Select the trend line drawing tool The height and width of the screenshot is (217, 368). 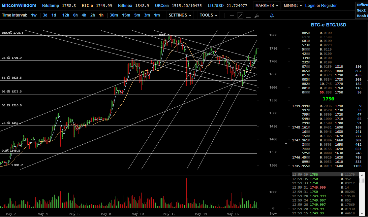[240, 16]
